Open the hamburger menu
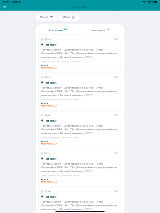 click(x=5, y=7)
